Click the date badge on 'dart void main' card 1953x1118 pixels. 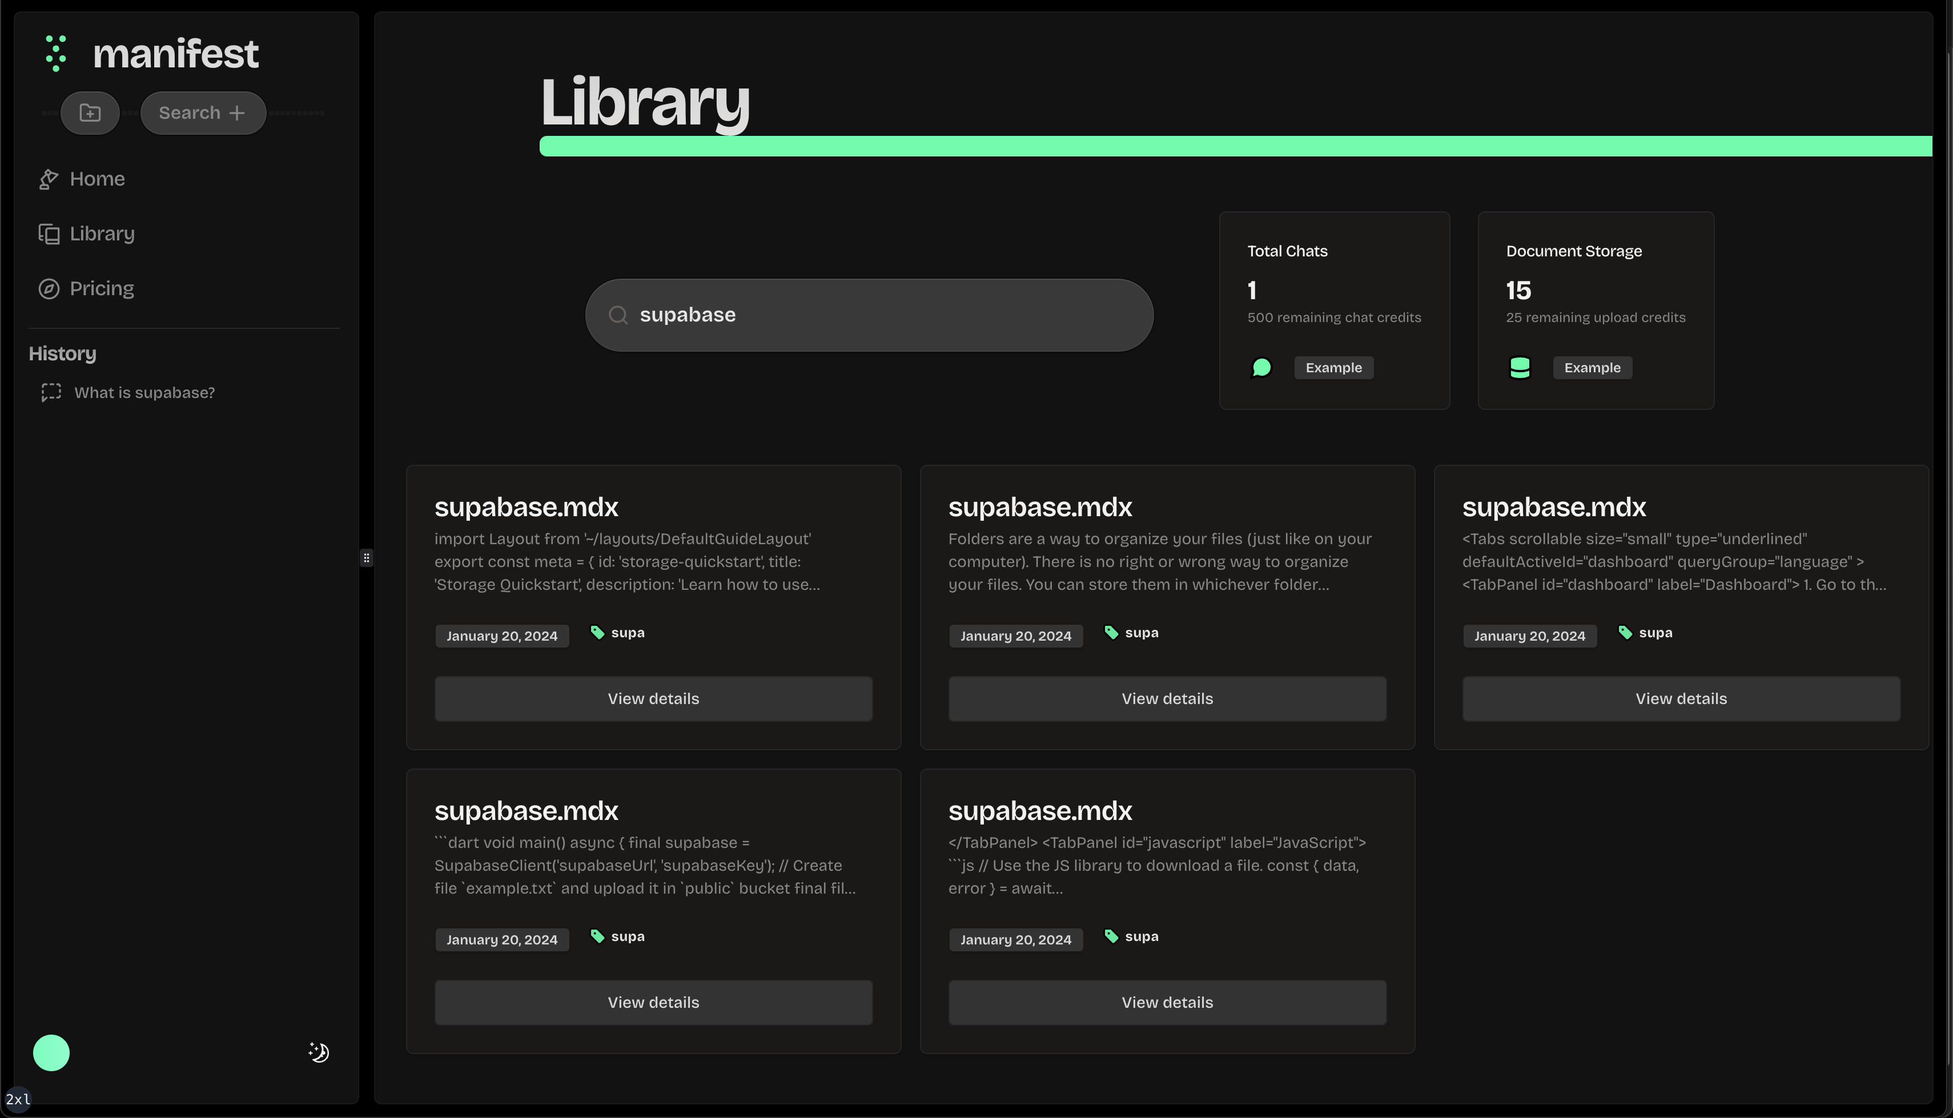pyautogui.click(x=502, y=940)
